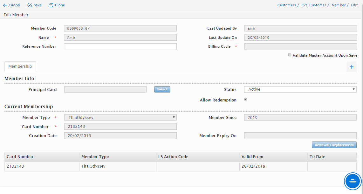Expand the Member Type dropdown
This screenshot has width=363, height=194.
pyautogui.click(x=120, y=117)
